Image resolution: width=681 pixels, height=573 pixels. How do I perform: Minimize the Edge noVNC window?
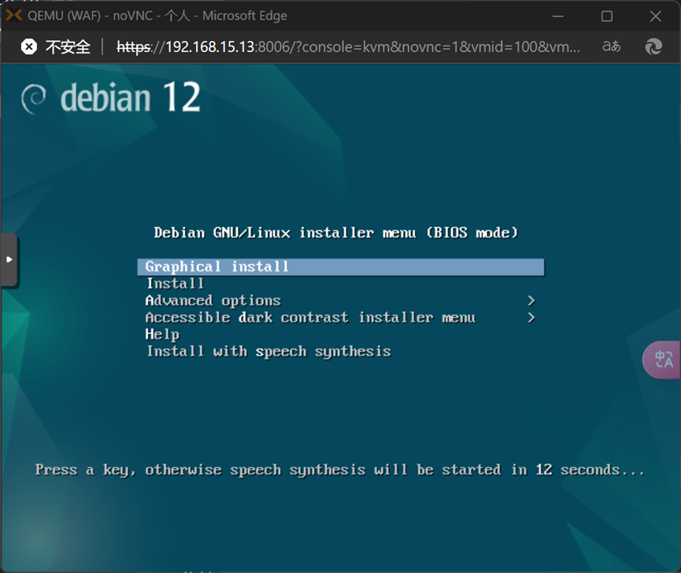[558, 16]
